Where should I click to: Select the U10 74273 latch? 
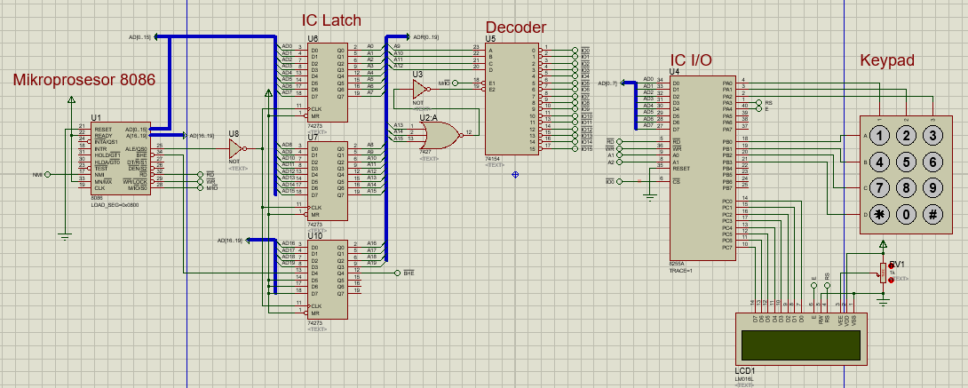[x=327, y=280]
